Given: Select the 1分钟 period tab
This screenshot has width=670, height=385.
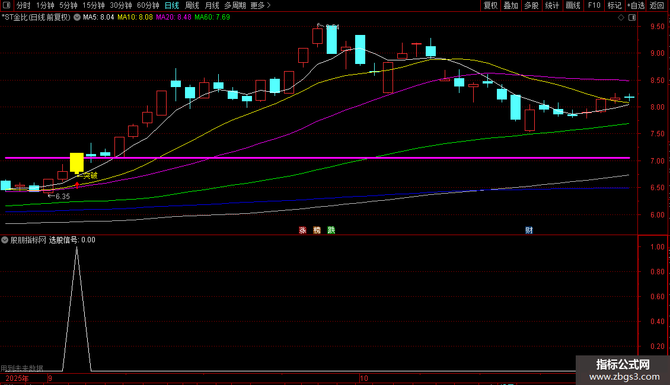Looking at the screenshot, I should 45,5.
